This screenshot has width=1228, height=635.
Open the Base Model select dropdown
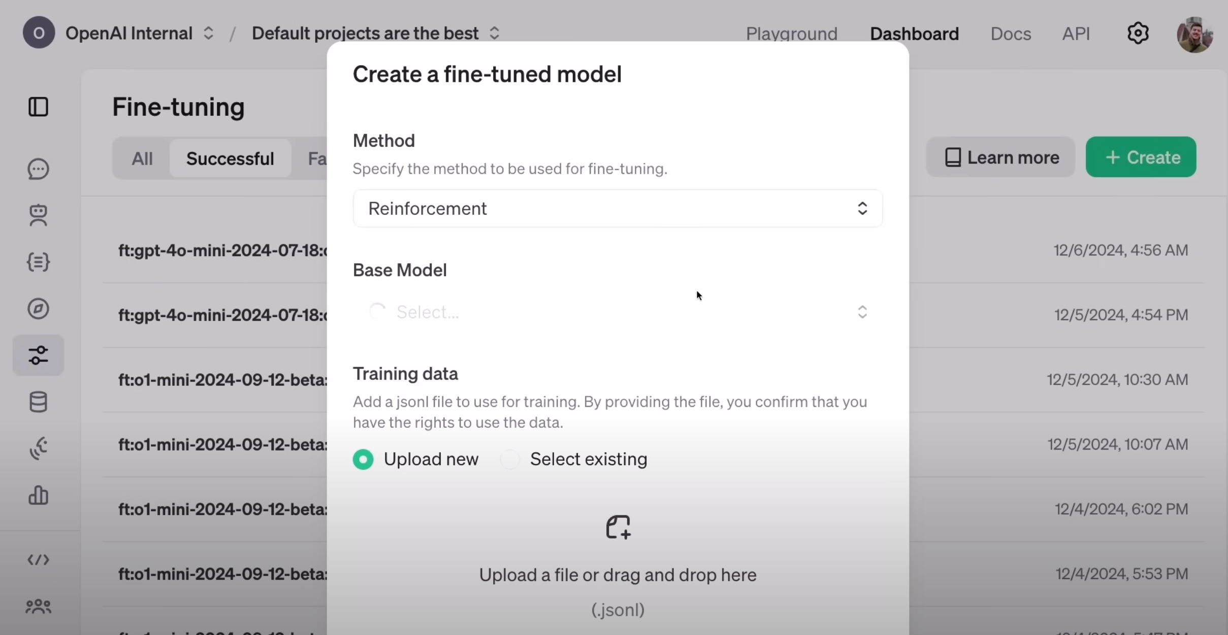click(618, 312)
